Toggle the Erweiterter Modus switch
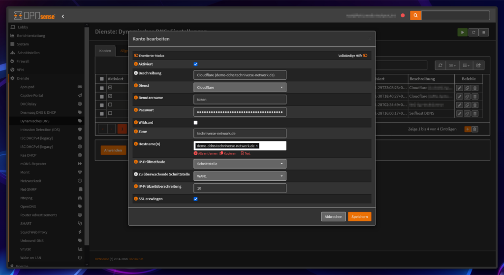The height and width of the screenshot is (275, 504). [x=136, y=55]
